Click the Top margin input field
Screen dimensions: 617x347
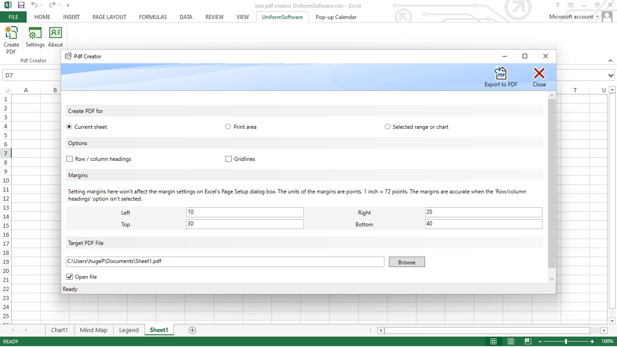point(245,224)
